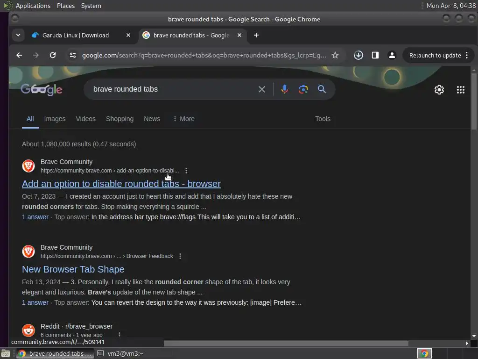
Task: Open the Chrome three-dot menu
Action: click(x=467, y=55)
